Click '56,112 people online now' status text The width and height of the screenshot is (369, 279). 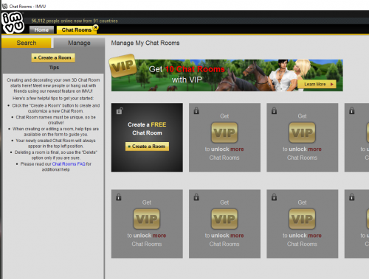pos(75,21)
